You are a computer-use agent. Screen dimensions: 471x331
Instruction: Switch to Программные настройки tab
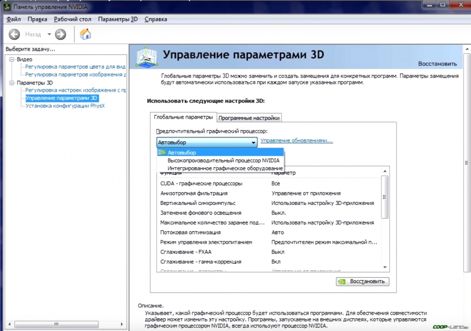249,118
